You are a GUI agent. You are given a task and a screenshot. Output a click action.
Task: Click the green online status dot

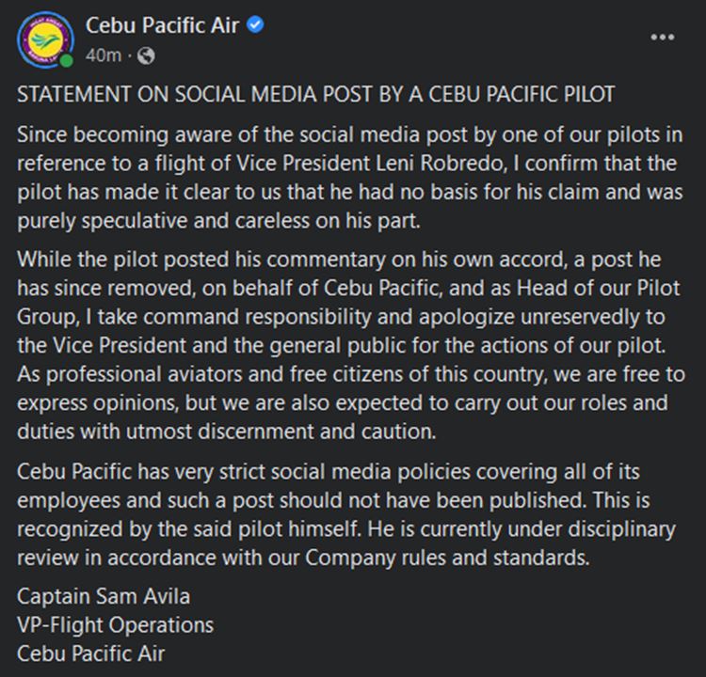[x=67, y=60]
